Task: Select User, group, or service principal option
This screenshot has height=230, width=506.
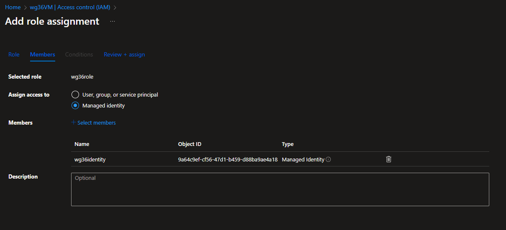Action: coord(75,95)
